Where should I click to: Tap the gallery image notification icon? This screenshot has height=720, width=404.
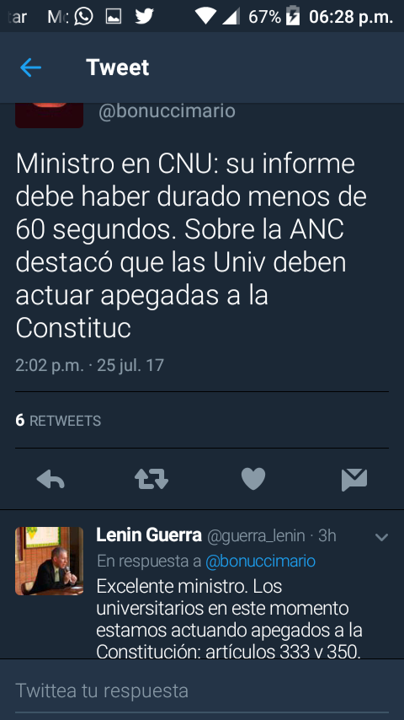[114, 17]
